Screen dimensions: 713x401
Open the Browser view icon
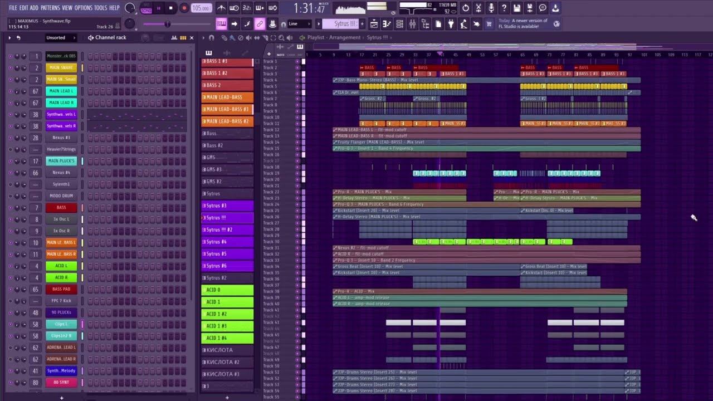(425, 24)
